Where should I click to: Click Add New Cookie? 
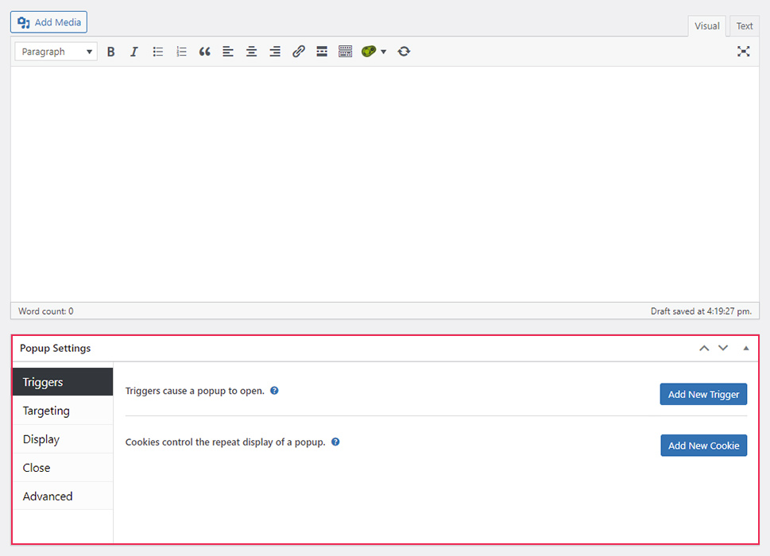tap(703, 445)
